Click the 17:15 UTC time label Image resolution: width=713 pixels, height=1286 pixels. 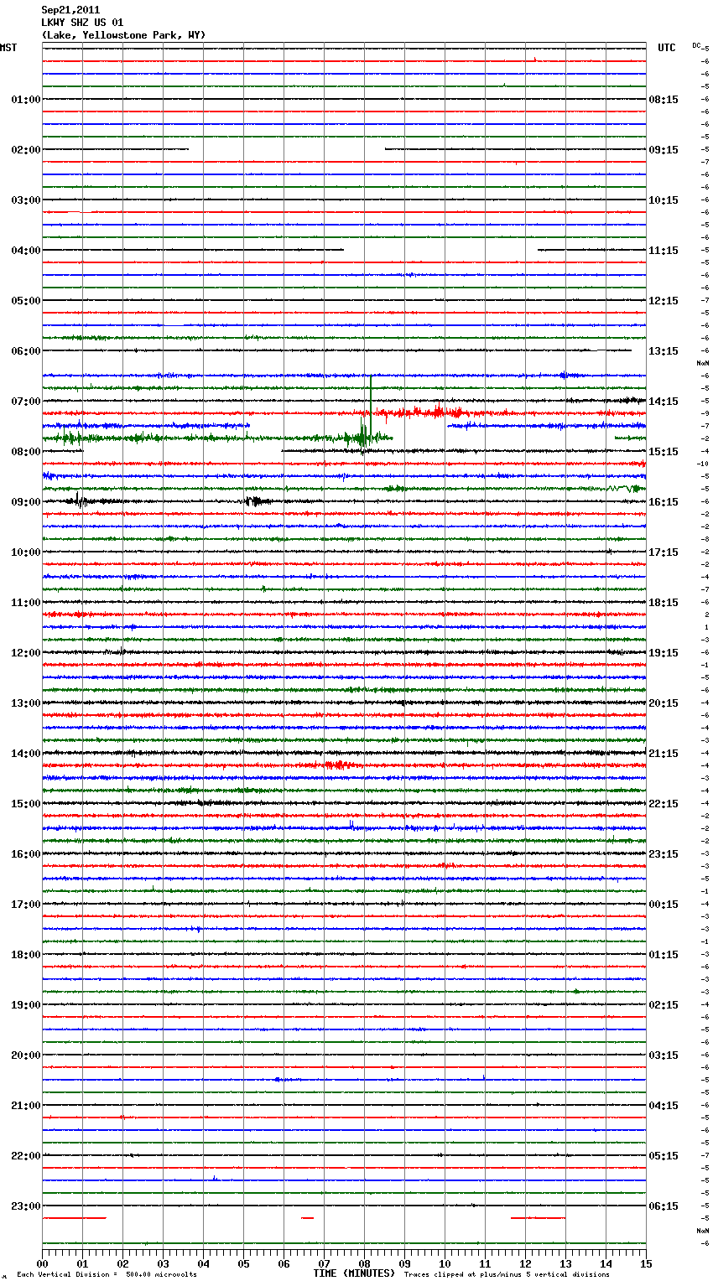tap(664, 552)
